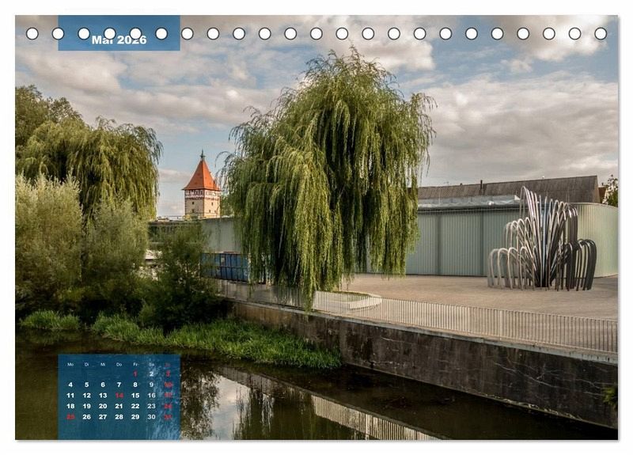
Task: Choose date 4 in the calendar
Action: [x=70, y=385]
